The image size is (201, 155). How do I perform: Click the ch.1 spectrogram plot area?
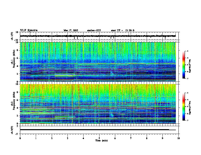click(x=98, y=62)
